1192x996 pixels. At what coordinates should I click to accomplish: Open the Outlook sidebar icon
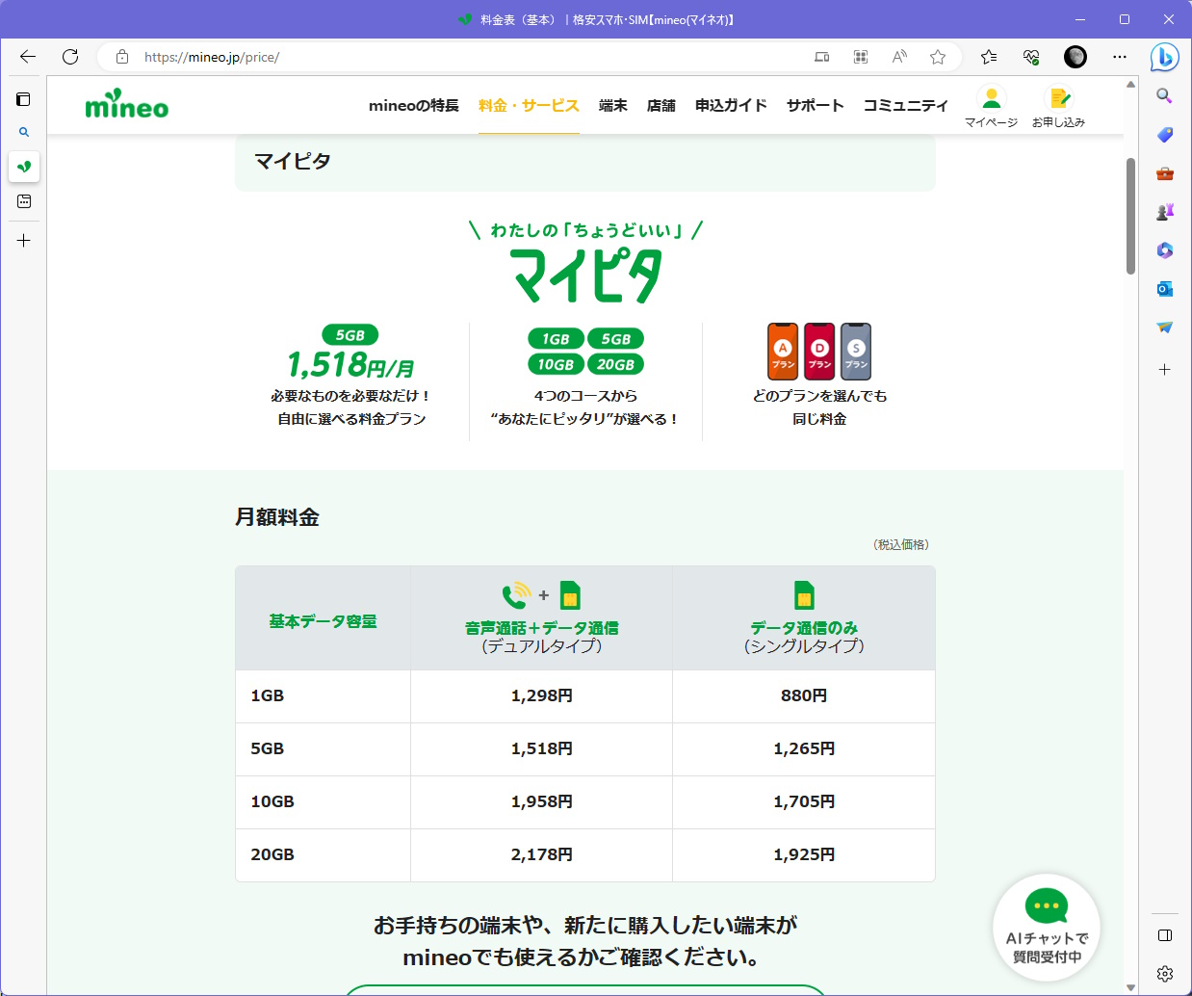1165,289
